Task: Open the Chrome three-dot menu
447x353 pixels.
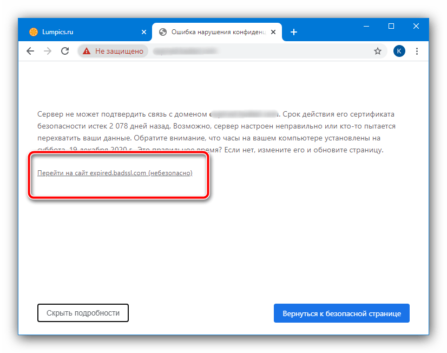Action: pos(417,51)
